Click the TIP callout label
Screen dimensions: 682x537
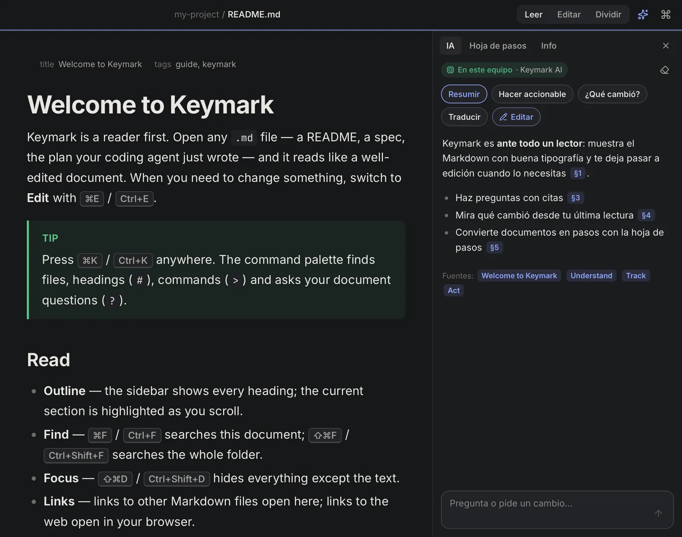[50, 238]
